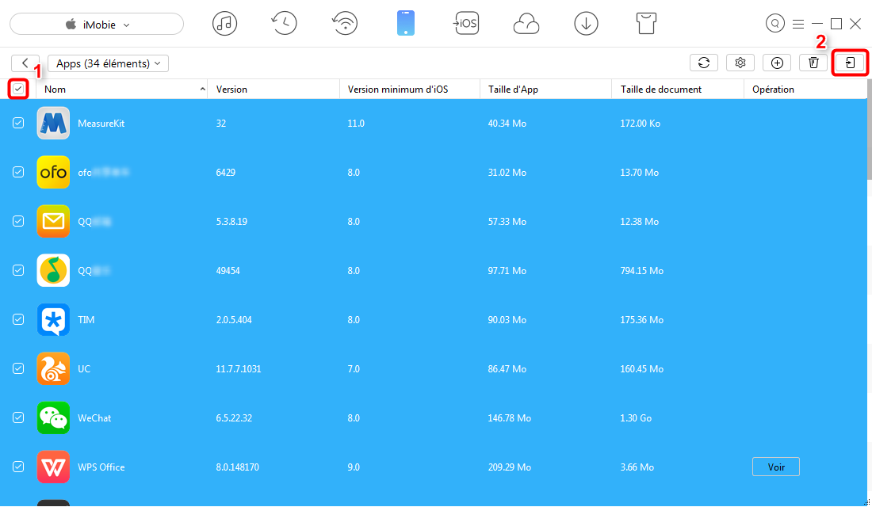Click the Voir button for WPS Office
The image size is (872, 507).
(x=775, y=467)
